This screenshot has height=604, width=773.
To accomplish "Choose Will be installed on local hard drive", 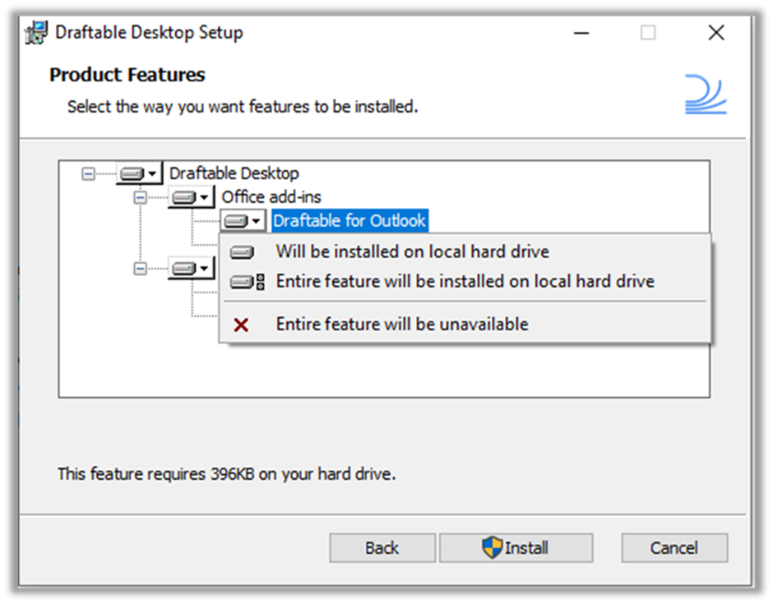I will [465, 251].
